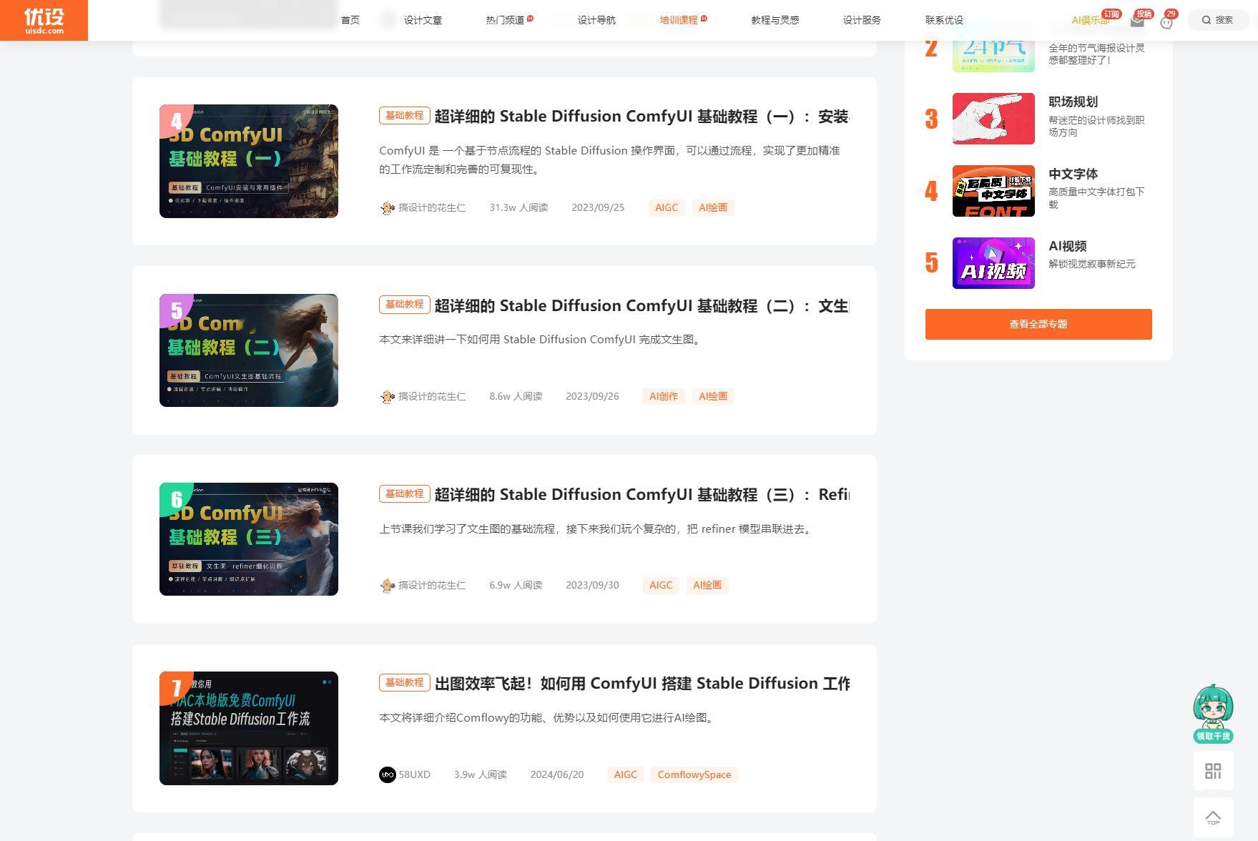Open 联系优设 menu item
The image size is (1258, 841).
[x=944, y=20]
